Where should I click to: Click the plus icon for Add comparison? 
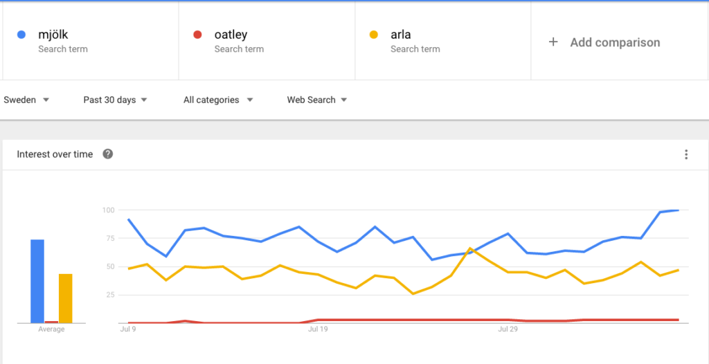(x=553, y=42)
